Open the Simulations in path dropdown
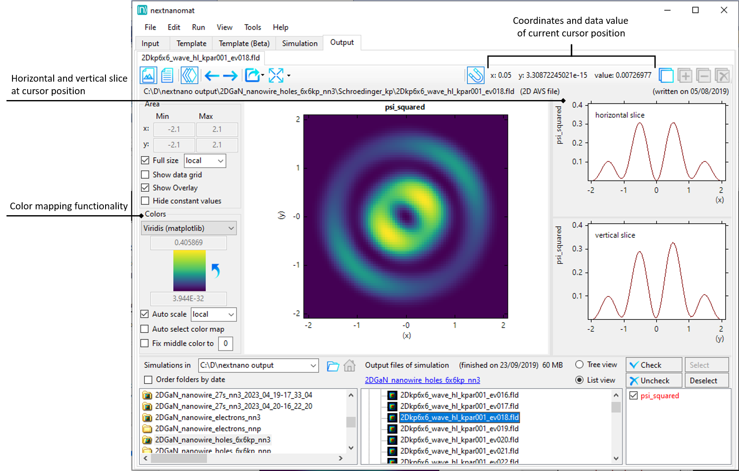Viewport: 739px width, 471px height. pos(258,365)
